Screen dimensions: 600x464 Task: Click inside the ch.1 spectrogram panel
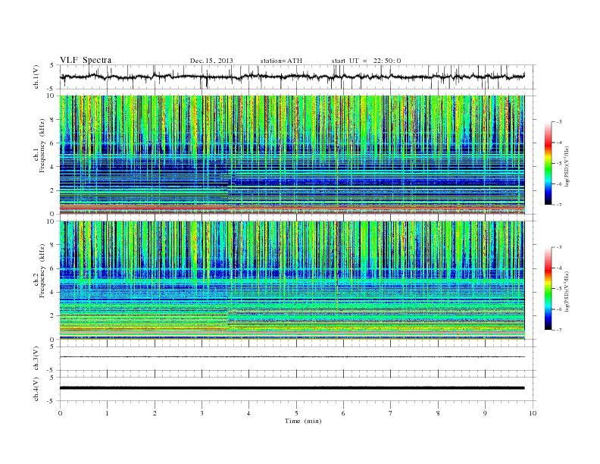tap(292, 155)
